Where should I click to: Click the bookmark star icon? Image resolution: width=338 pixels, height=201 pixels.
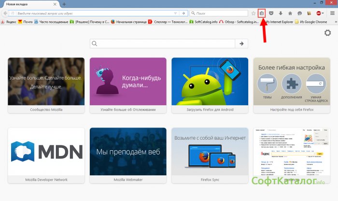point(253,14)
